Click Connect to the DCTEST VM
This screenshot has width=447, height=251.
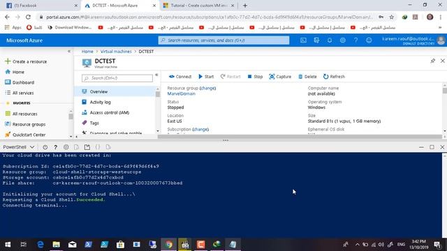(180, 77)
